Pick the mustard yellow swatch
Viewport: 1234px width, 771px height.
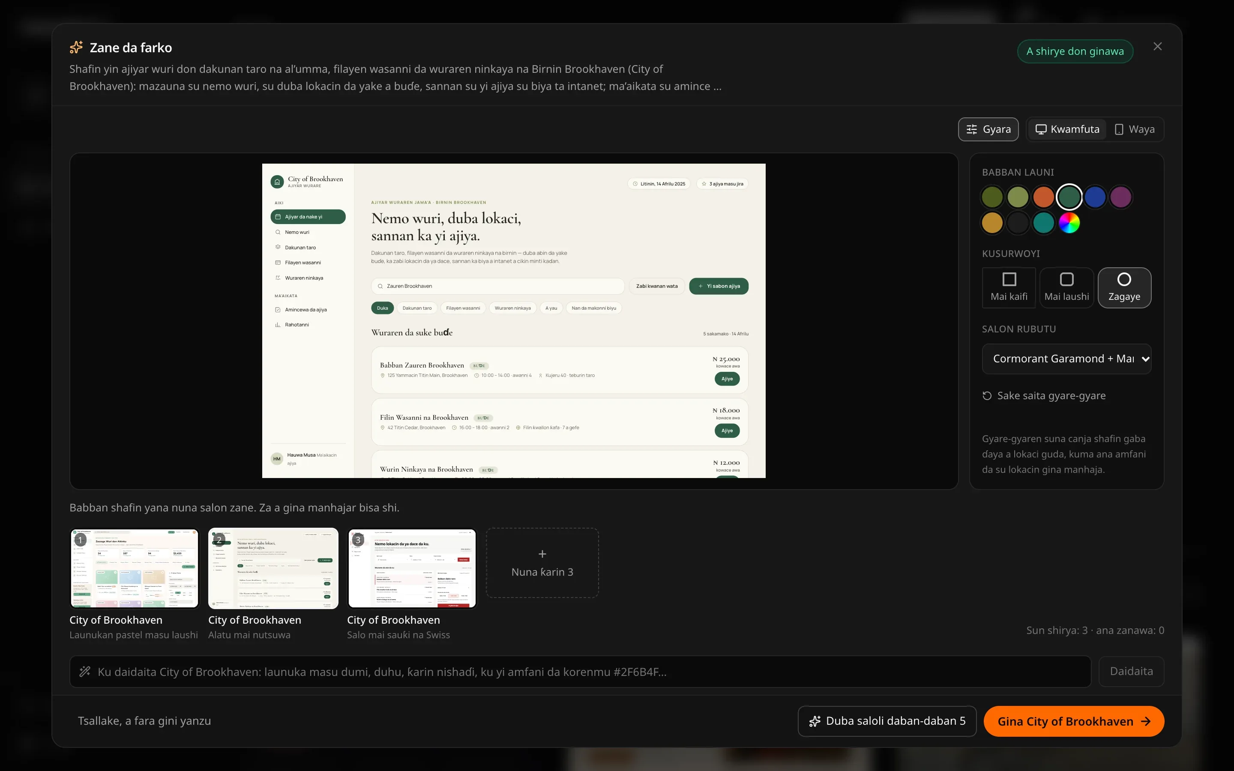(992, 223)
